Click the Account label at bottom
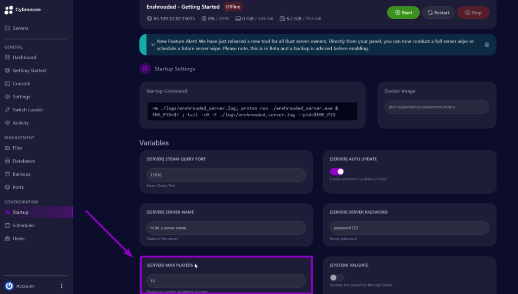 coord(25,286)
